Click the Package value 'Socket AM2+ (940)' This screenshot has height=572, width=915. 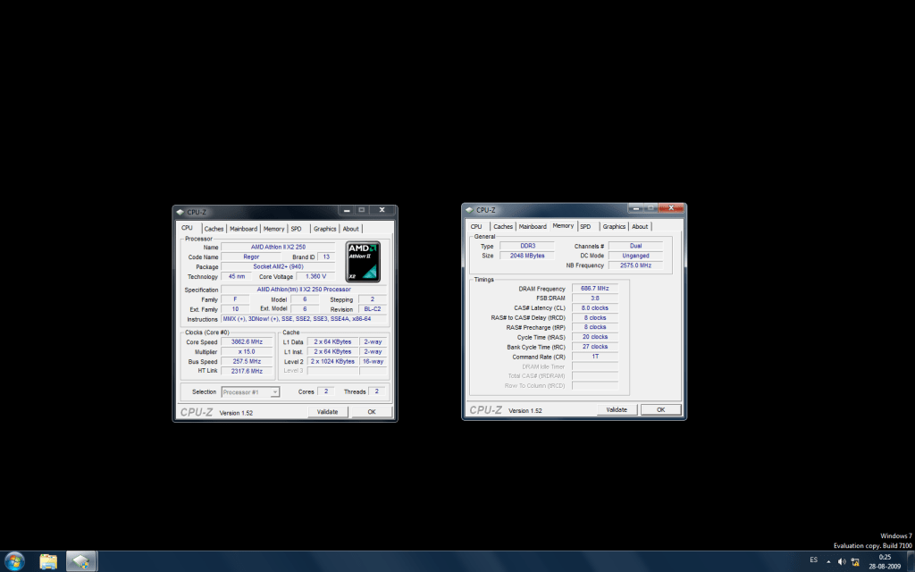point(278,266)
